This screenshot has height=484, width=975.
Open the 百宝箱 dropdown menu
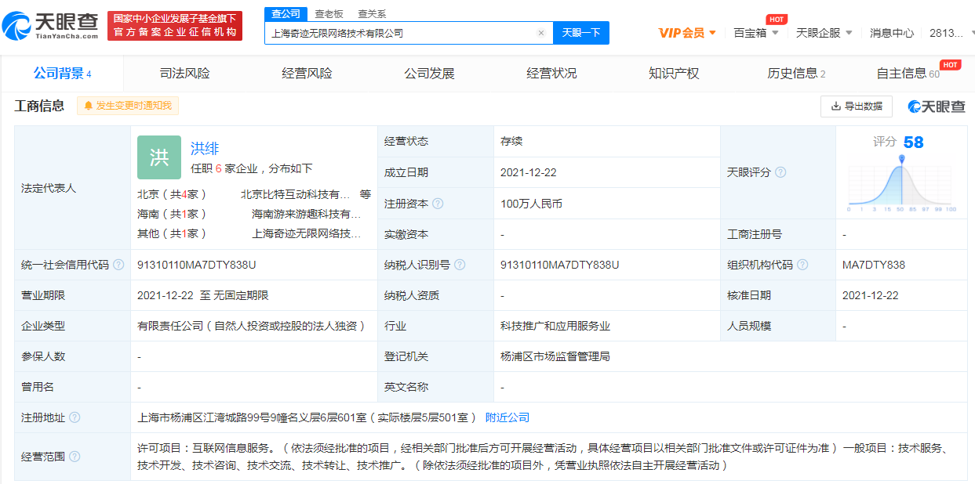(x=756, y=33)
